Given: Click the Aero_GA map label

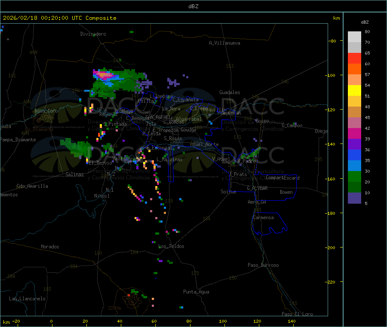Looking at the screenshot, I should (x=257, y=202).
